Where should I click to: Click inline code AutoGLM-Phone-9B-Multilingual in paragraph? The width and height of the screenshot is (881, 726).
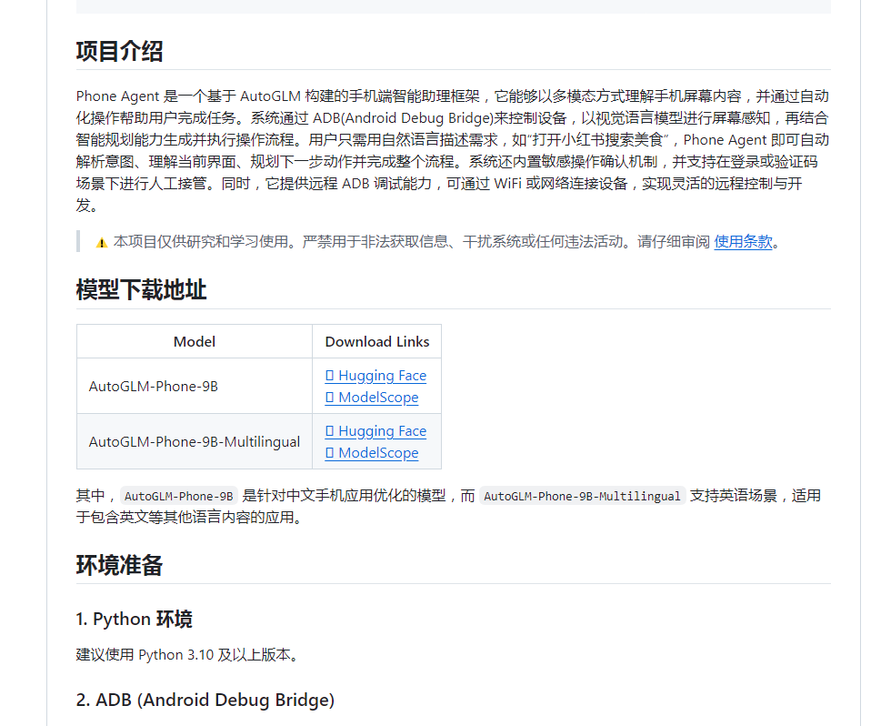[x=582, y=496]
